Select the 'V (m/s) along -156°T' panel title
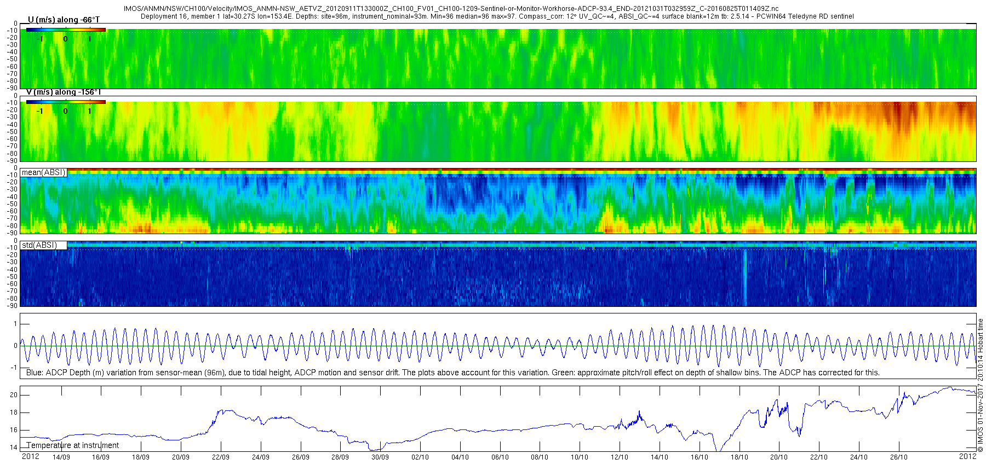Image resolution: width=986 pixels, height=465 pixels. pos(64,92)
